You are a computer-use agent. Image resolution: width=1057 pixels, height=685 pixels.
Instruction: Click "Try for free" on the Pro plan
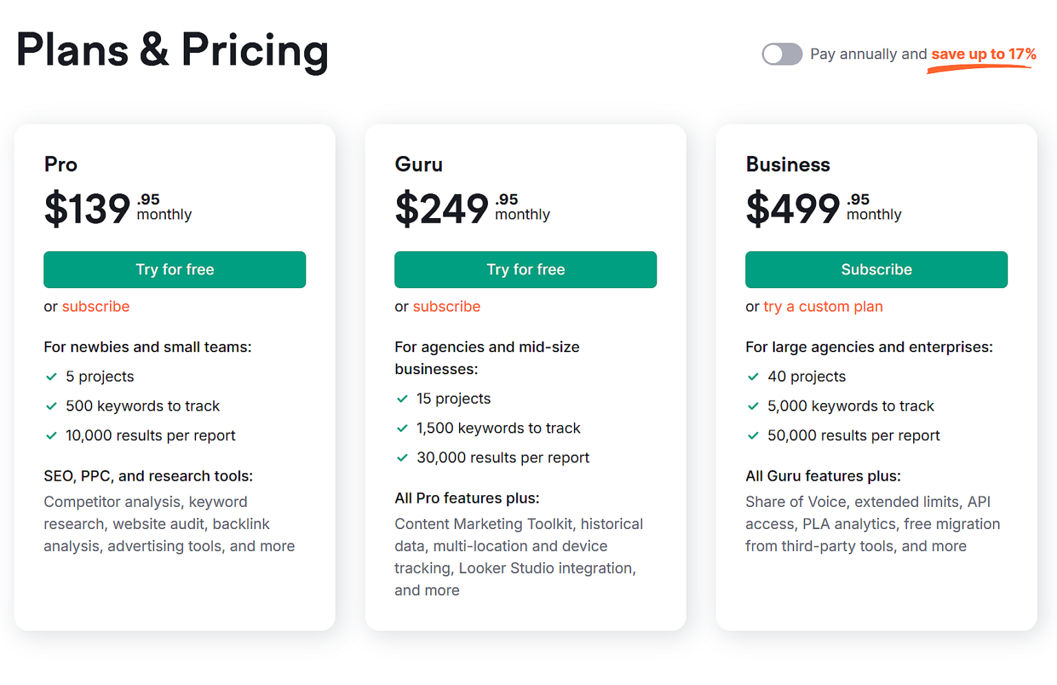point(174,270)
